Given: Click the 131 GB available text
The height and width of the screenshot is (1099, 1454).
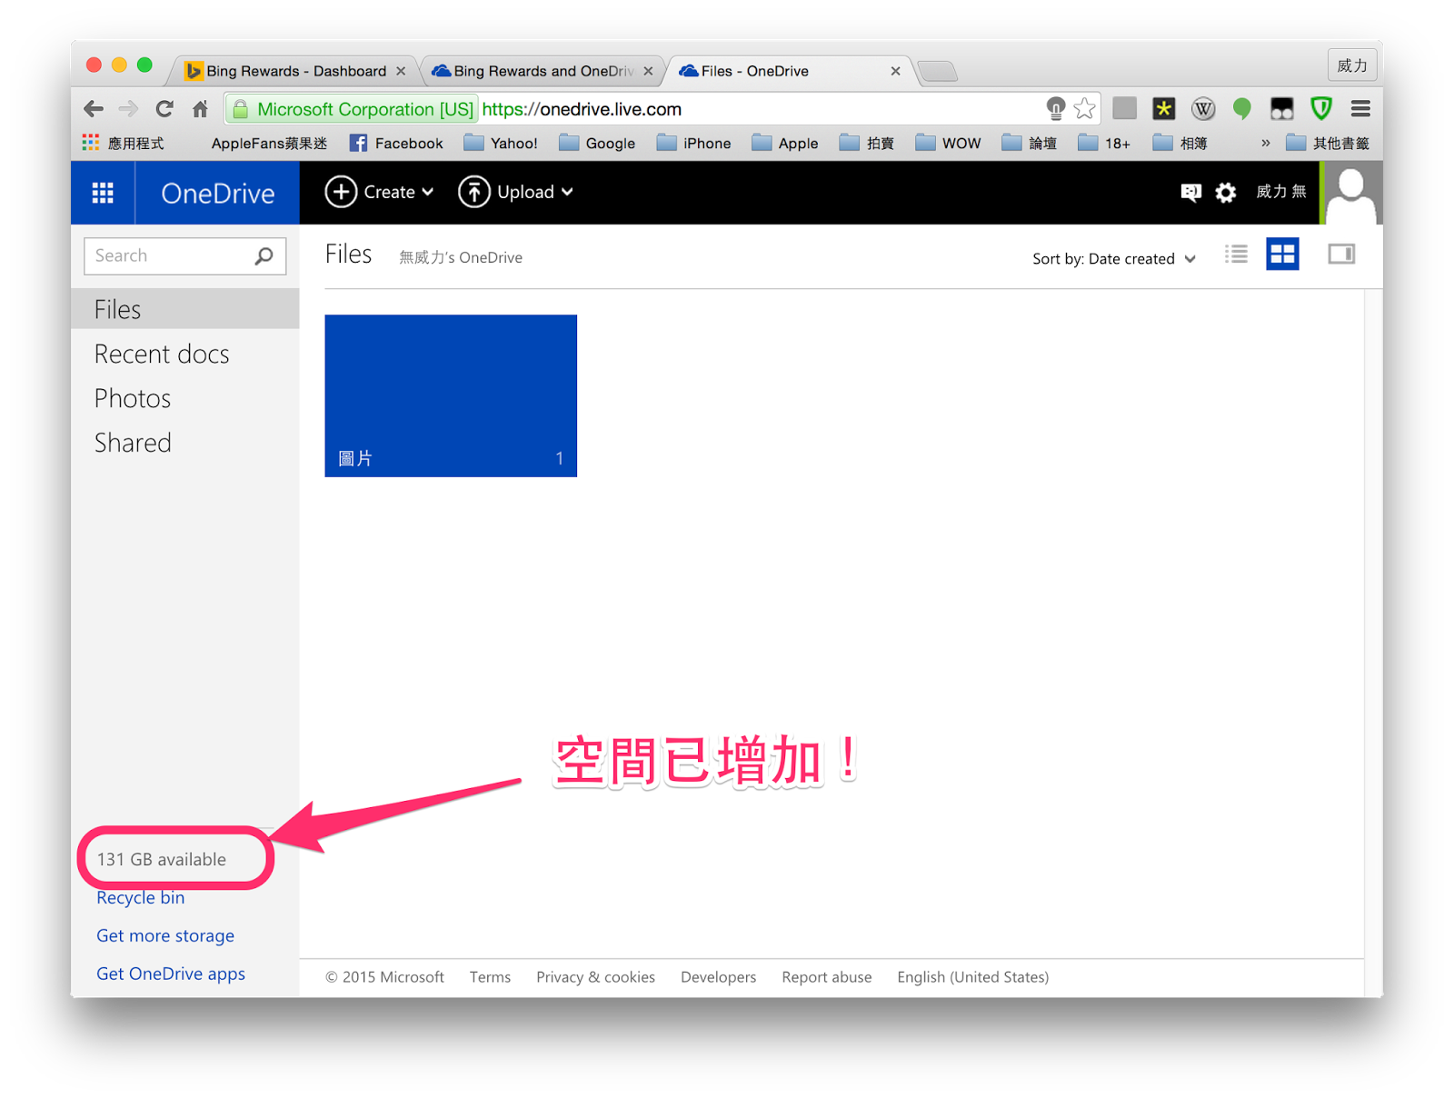Looking at the screenshot, I should tap(162, 859).
